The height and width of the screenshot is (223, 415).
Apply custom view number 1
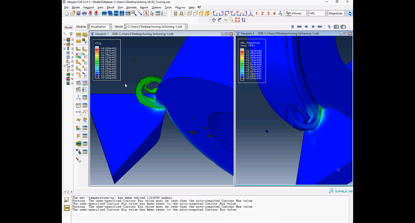tap(256, 13)
